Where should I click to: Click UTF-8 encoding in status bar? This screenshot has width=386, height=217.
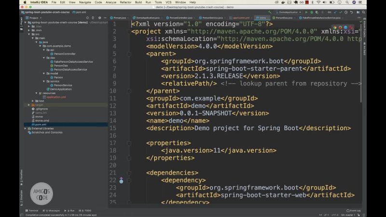(335, 215)
